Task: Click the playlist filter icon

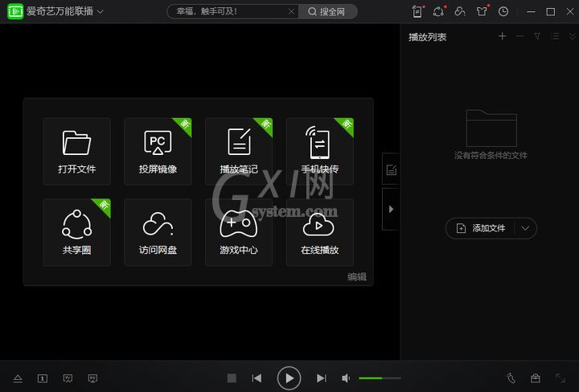Action: tap(537, 36)
